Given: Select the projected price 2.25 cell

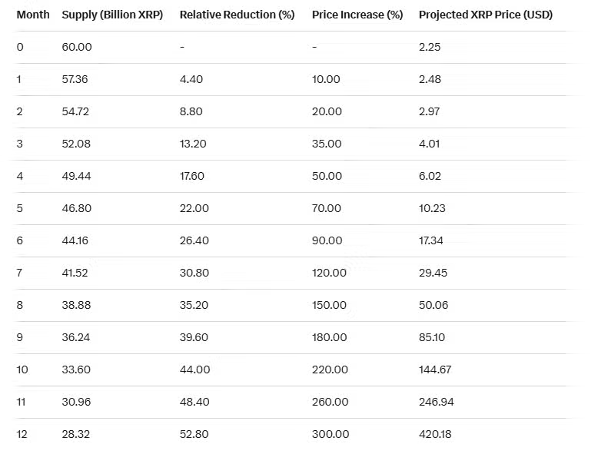Looking at the screenshot, I should click(x=430, y=47).
